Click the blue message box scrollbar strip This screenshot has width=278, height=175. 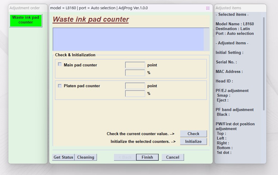pos(206,39)
